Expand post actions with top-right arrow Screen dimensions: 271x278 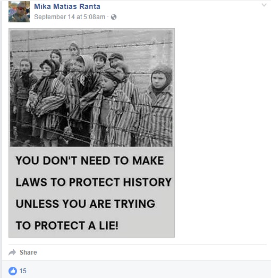point(264,5)
